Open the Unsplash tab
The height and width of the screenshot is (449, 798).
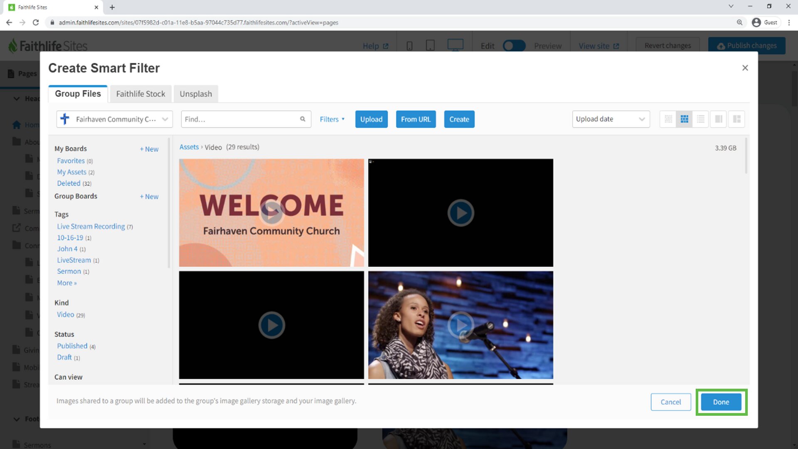[196, 94]
